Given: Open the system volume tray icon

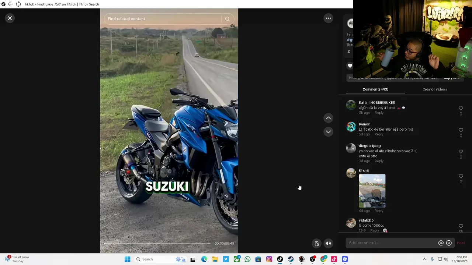Looking at the screenshot, I should point(446,259).
